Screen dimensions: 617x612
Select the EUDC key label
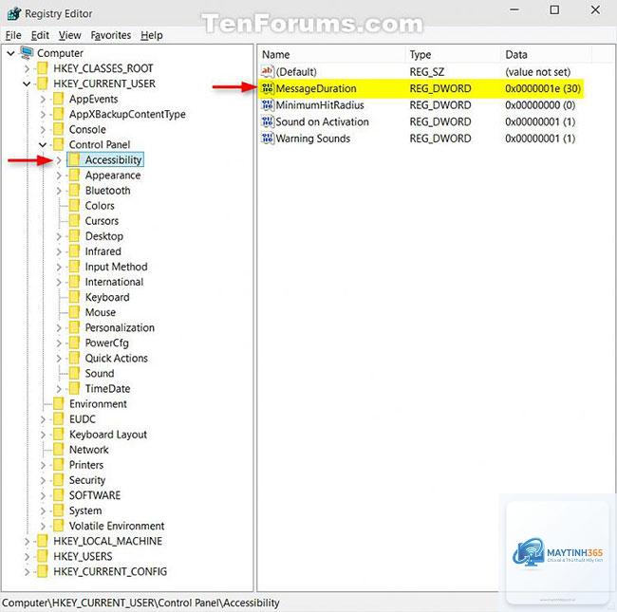pyautogui.click(x=83, y=419)
